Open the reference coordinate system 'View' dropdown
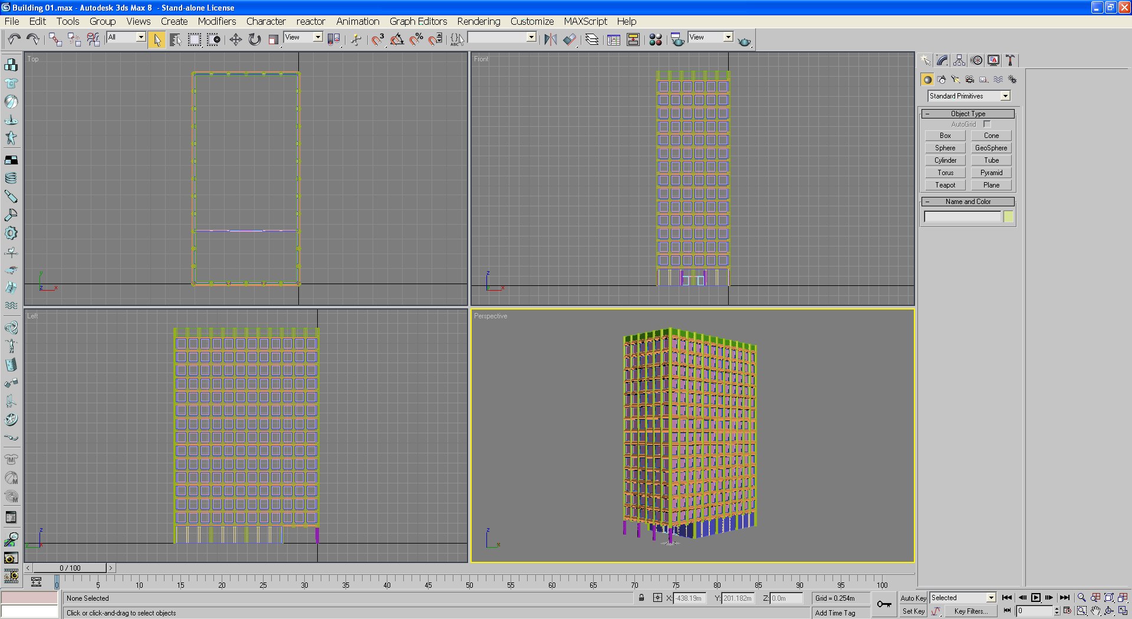Viewport: 1132px width, 619px height. tap(318, 37)
